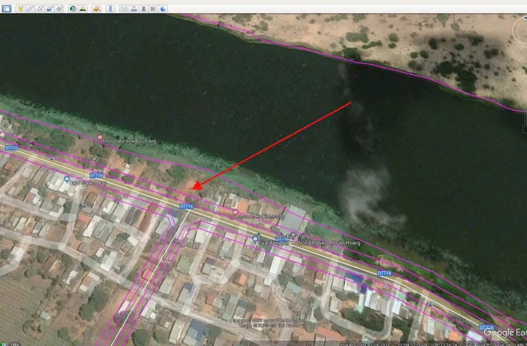Click the Tạp Hóa Anh Duy shop marker
This screenshot has width=527, height=346.
pyautogui.click(x=67, y=179)
